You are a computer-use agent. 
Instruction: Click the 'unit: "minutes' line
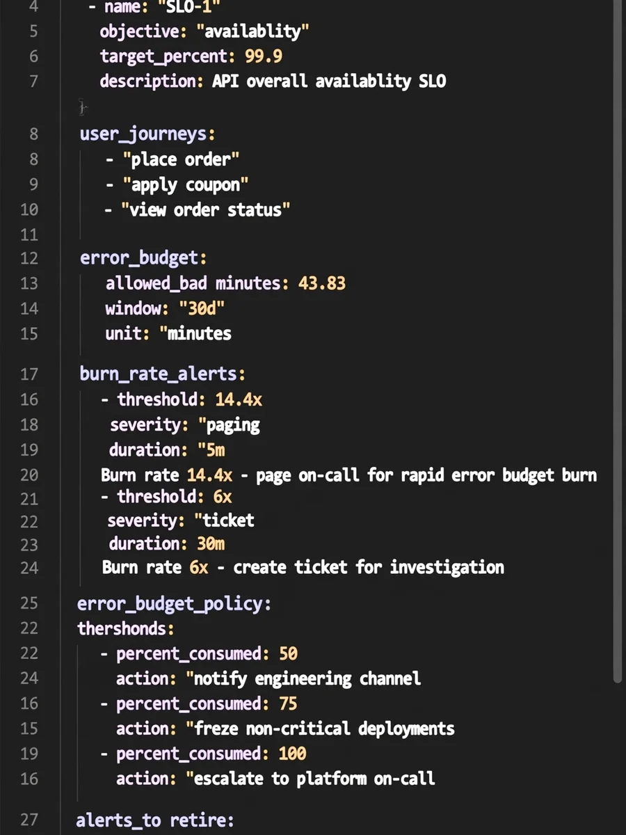pos(168,333)
